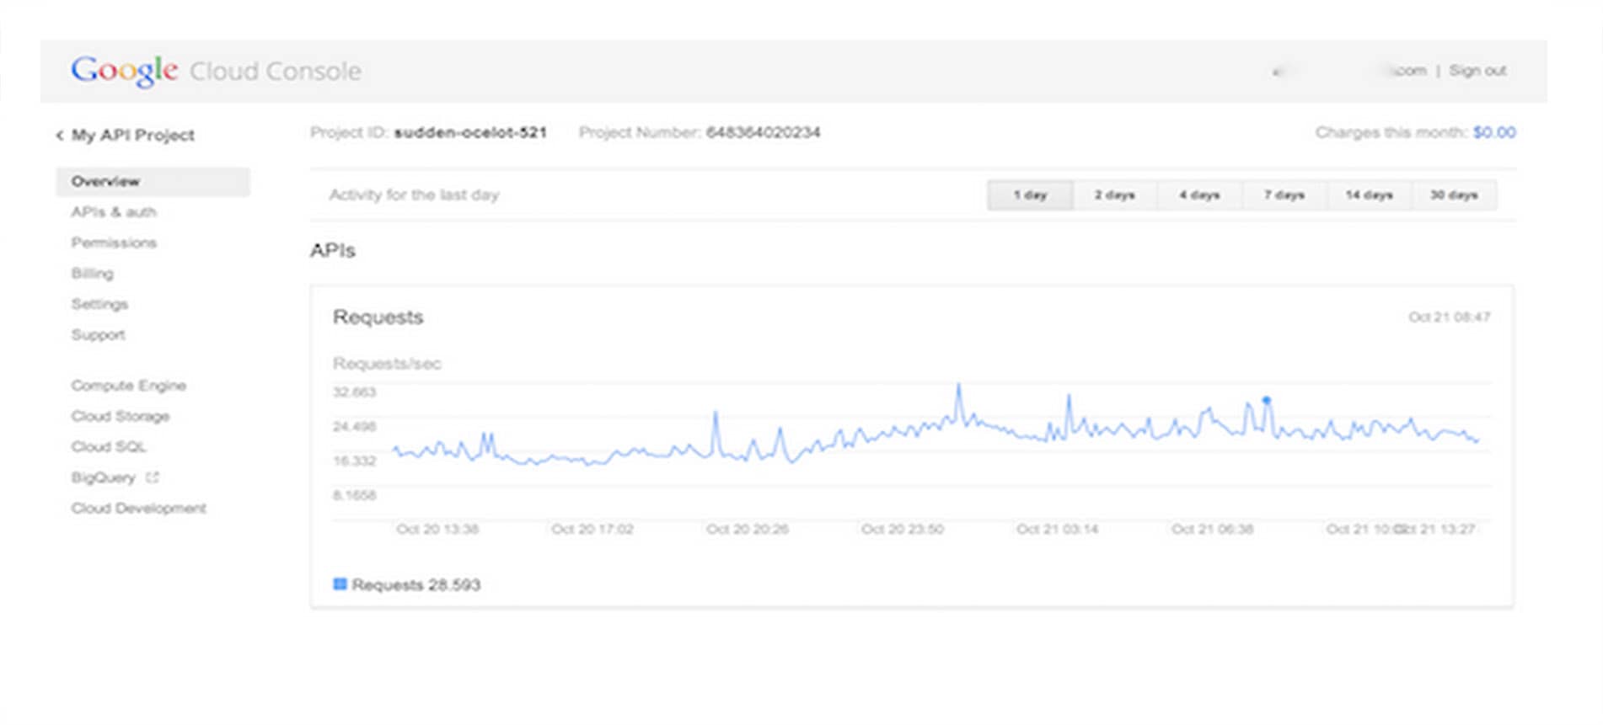1603x725 pixels.
Task: Open Cloud SQL
Action: click(109, 446)
